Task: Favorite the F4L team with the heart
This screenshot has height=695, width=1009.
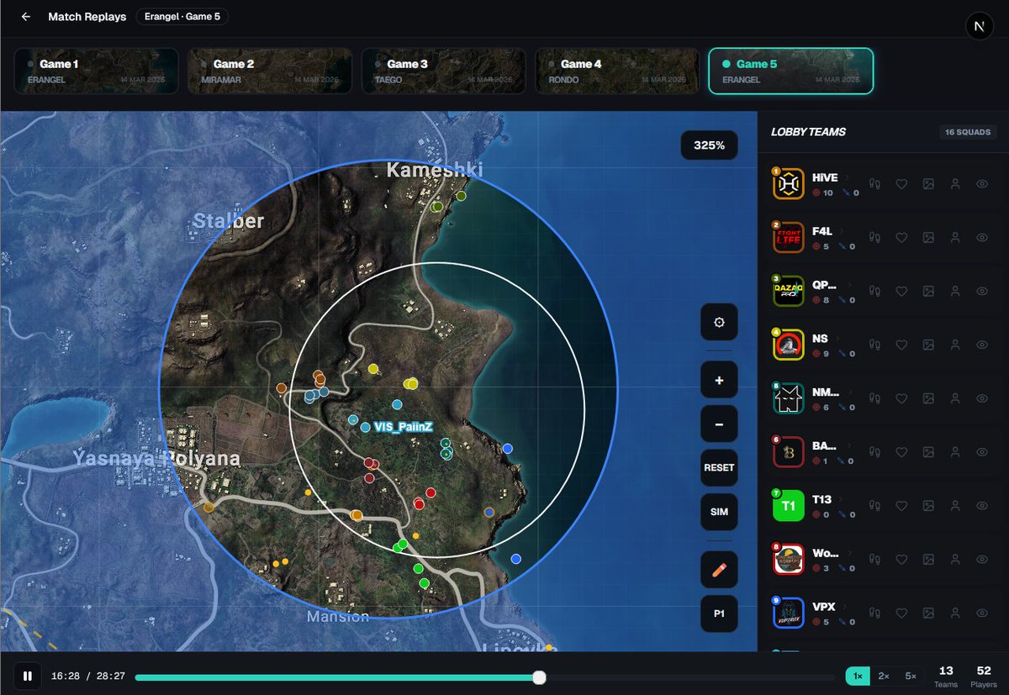Action: pos(901,238)
